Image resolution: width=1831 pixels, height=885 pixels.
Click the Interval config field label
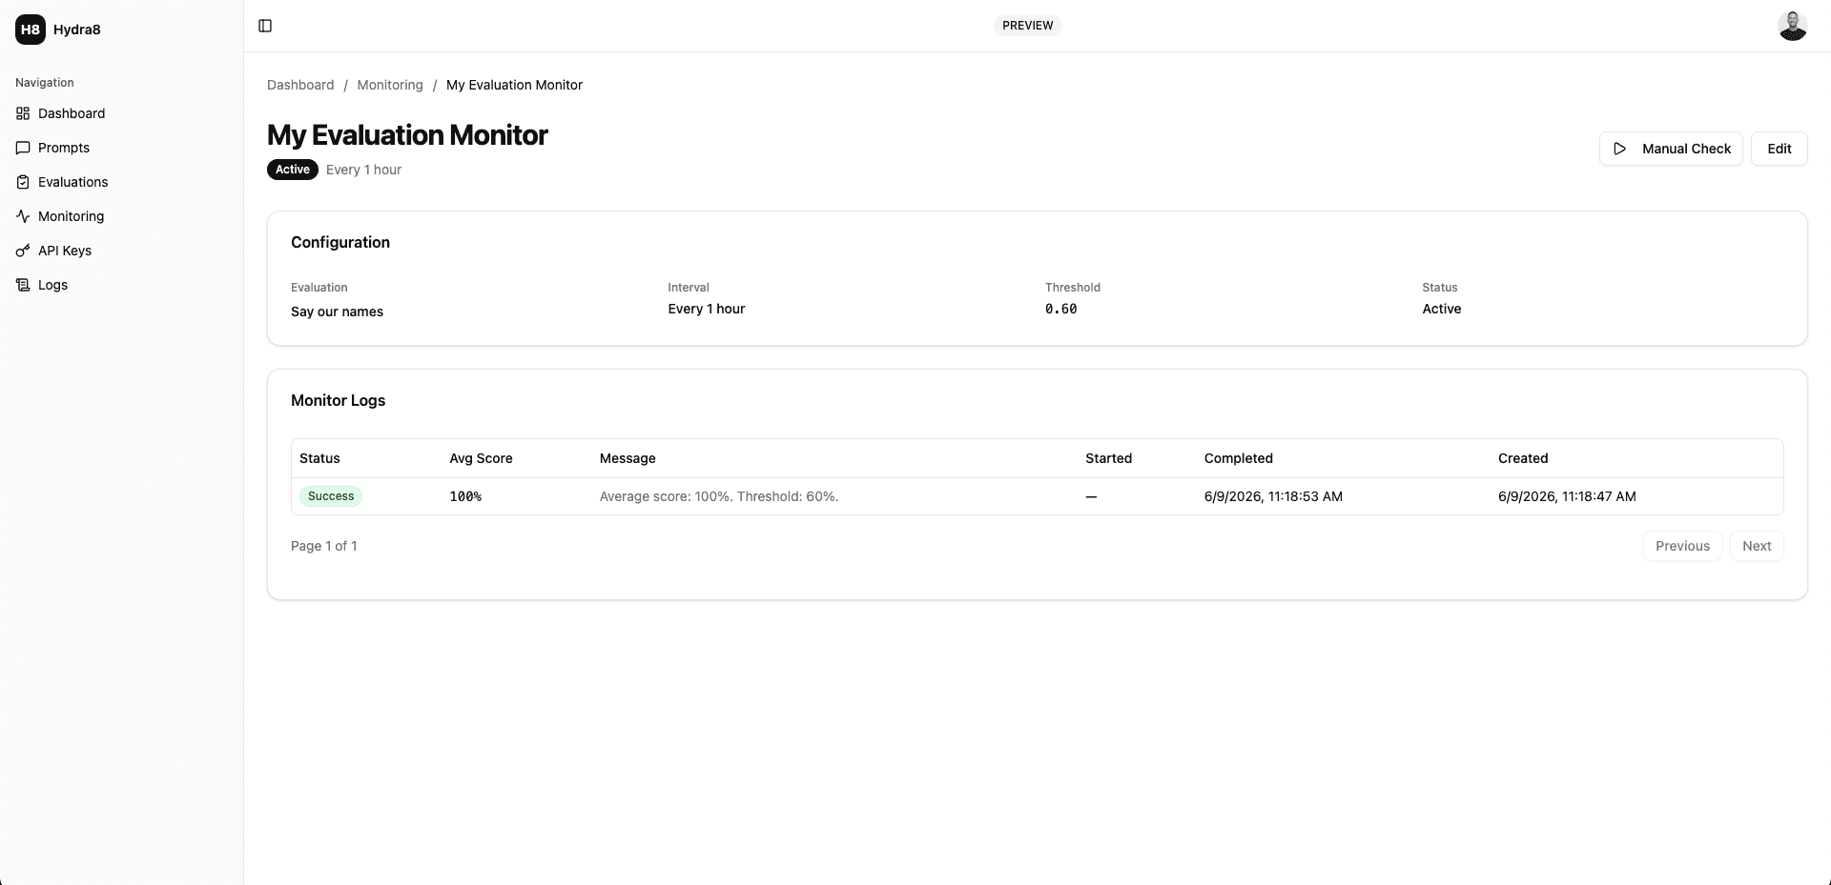(x=689, y=288)
